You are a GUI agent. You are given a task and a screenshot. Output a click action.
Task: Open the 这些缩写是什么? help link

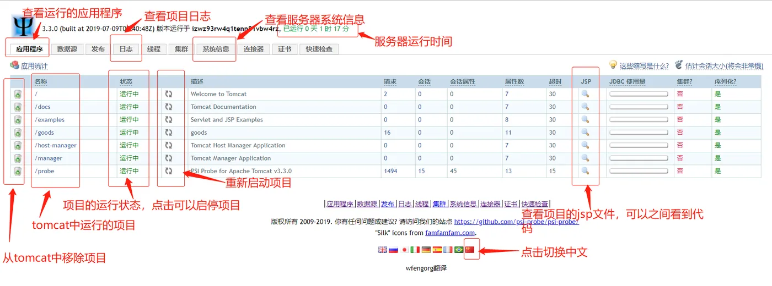[x=644, y=66]
